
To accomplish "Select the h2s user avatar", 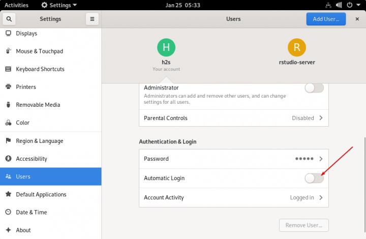I will click(166, 48).
